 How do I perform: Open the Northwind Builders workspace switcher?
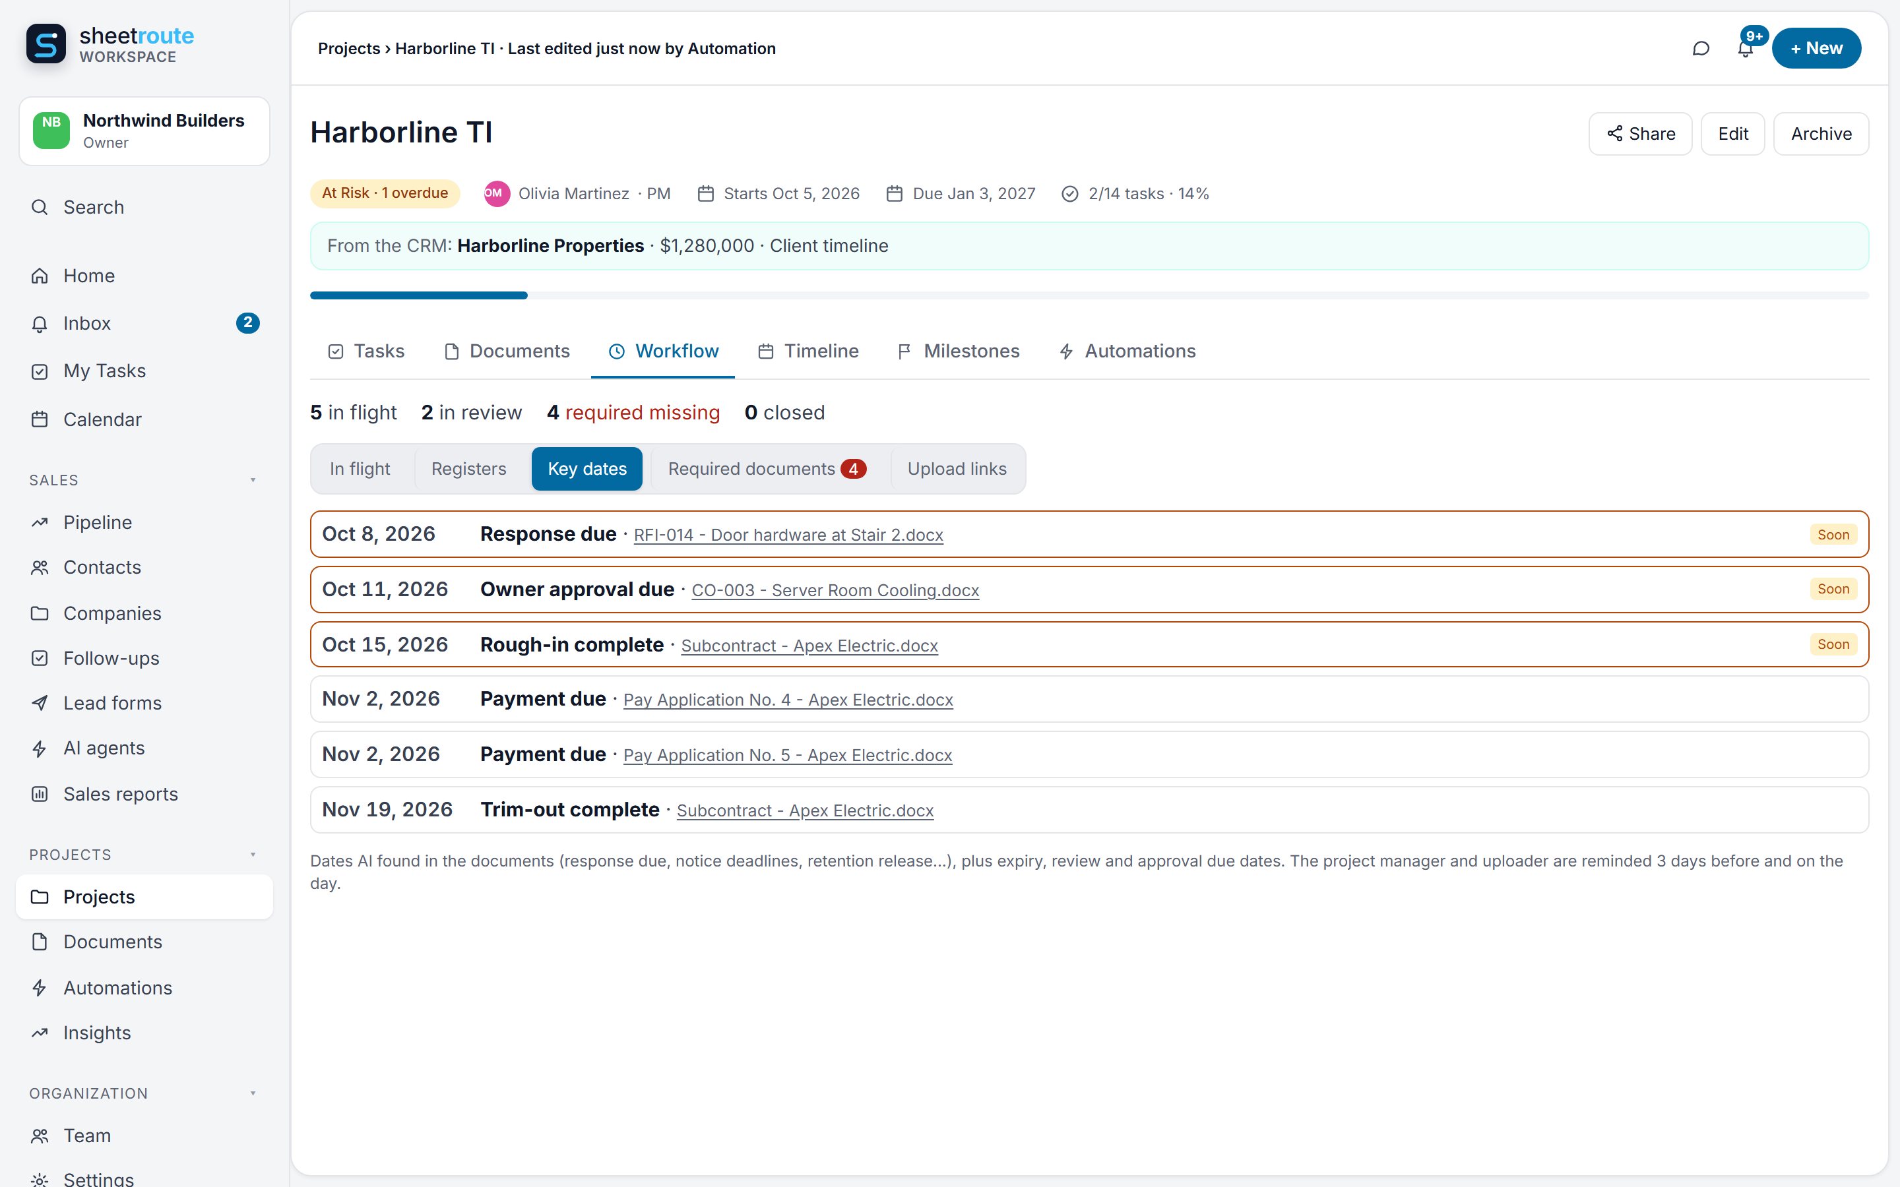[144, 131]
